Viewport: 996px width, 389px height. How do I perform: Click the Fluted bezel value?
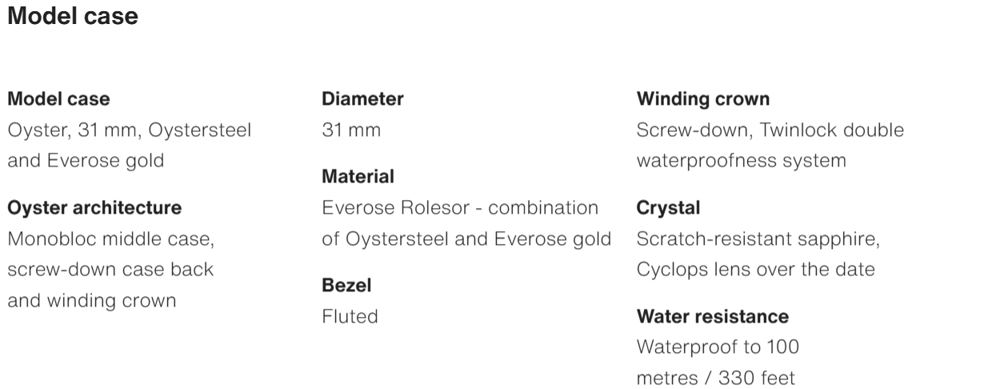pos(350,316)
